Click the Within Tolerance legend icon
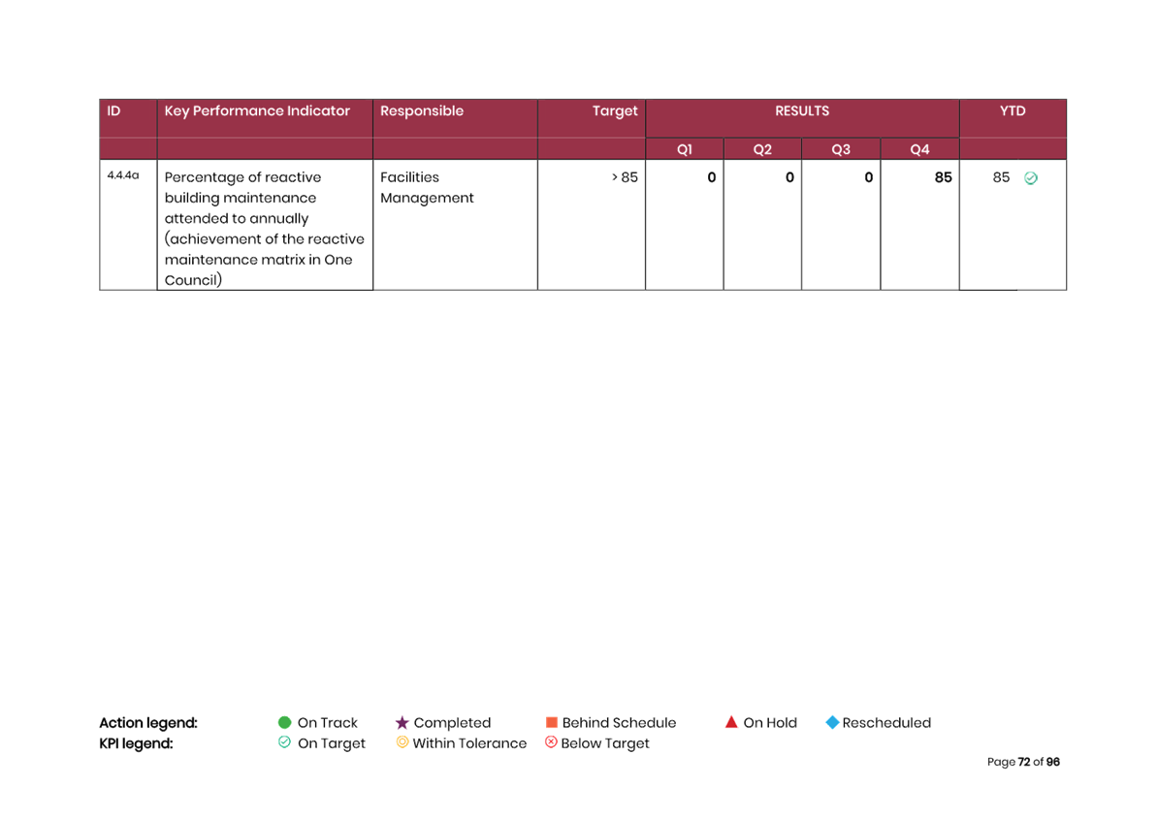The image size is (1158, 818). [402, 742]
